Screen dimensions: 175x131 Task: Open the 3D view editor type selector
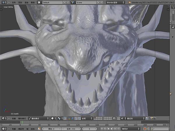(x=4, y=118)
